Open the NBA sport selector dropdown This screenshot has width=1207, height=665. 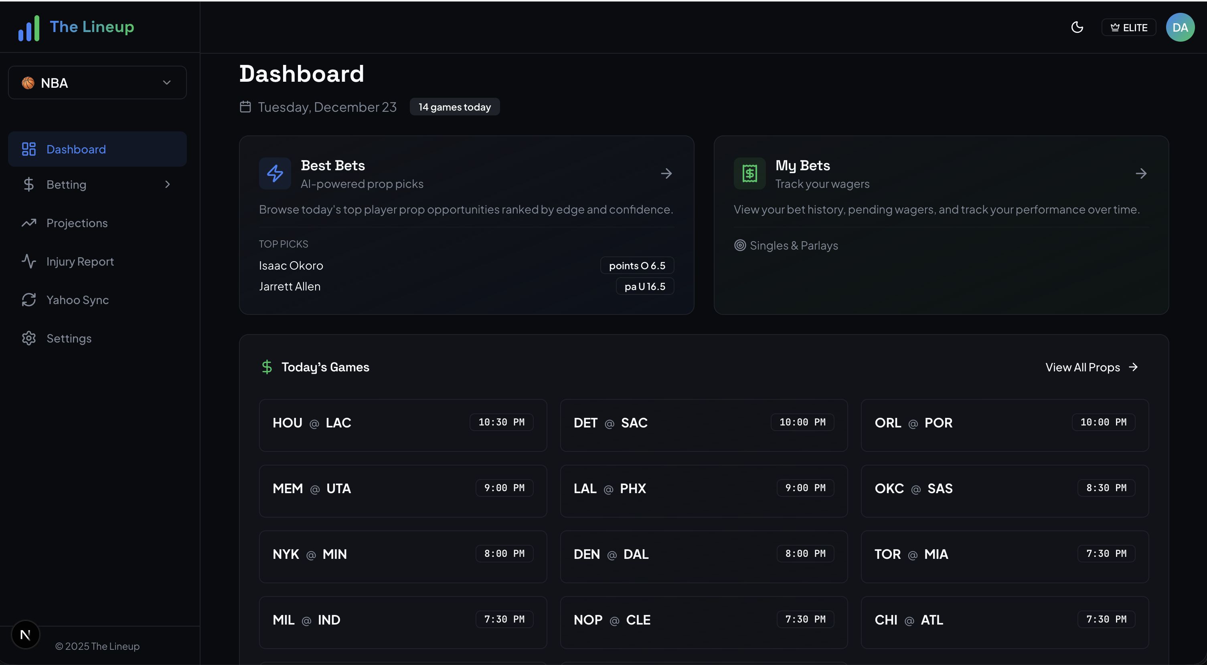pyautogui.click(x=97, y=83)
